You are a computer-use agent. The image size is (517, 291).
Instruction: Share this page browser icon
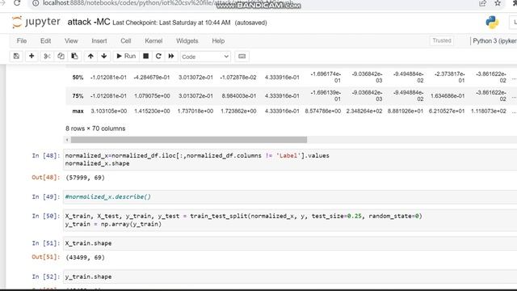[483, 3]
